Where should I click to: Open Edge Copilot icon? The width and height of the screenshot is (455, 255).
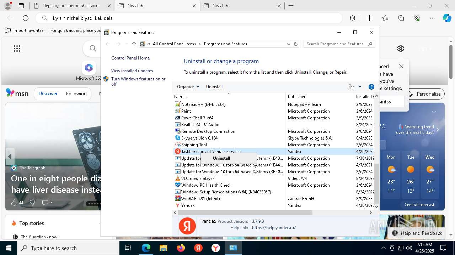pyautogui.click(x=447, y=18)
